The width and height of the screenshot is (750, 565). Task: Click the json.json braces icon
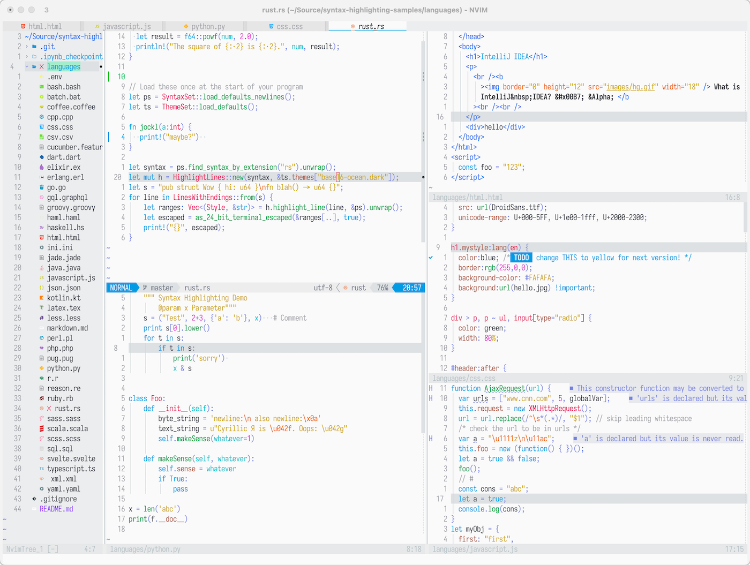pos(42,288)
